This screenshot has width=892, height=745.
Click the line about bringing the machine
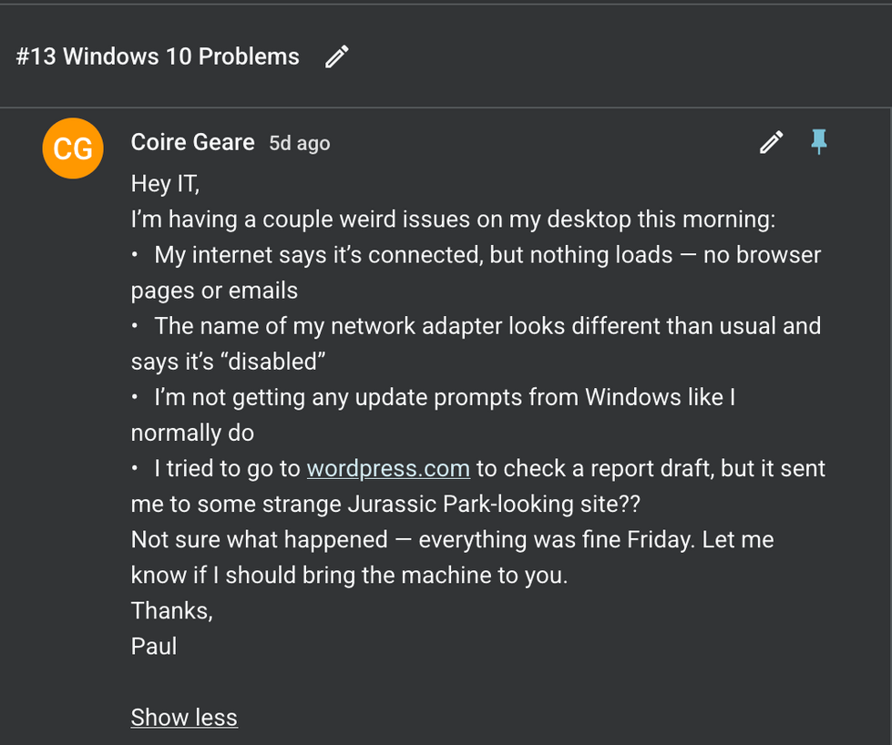349,576
